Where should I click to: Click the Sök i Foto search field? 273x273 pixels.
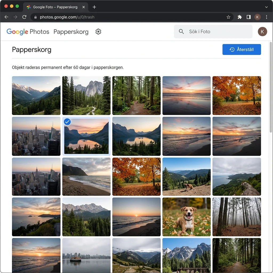click(213, 31)
